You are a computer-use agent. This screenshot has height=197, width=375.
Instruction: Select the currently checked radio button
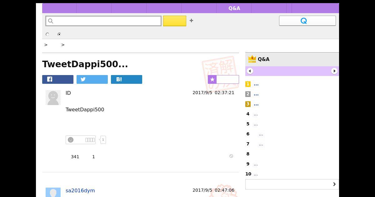(x=59, y=34)
